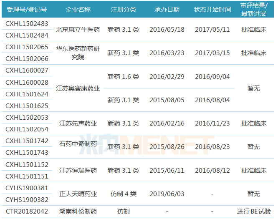
Task: Click date 2016/03/23
Action: (x=167, y=53)
